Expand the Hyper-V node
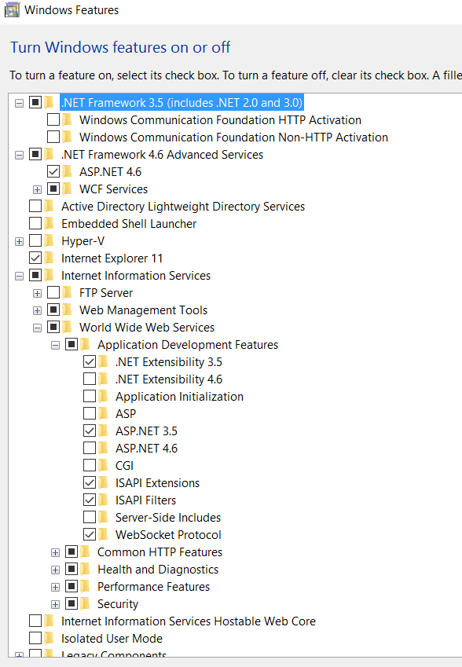Image resolution: width=462 pixels, height=667 pixels. click(19, 242)
